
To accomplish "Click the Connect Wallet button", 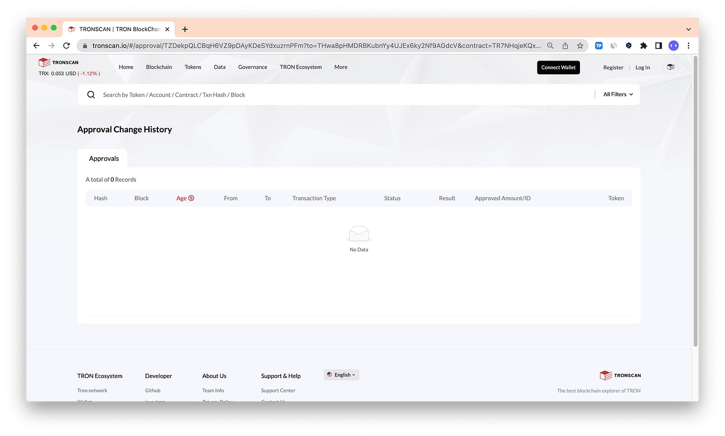I will point(558,67).
